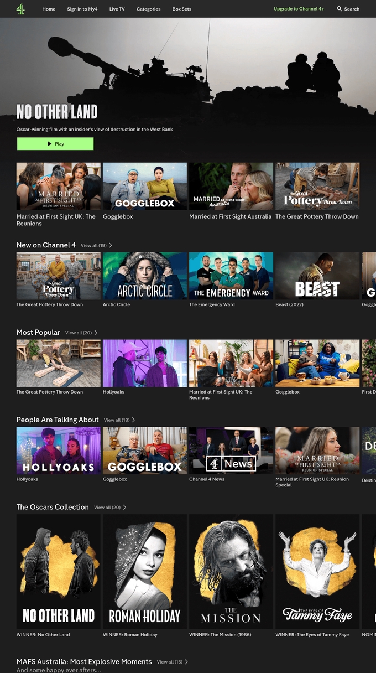Screen dimensions: 376x673
Task: Open Great Pottery Throw Down in New on Channel 4
Action: 59,276
